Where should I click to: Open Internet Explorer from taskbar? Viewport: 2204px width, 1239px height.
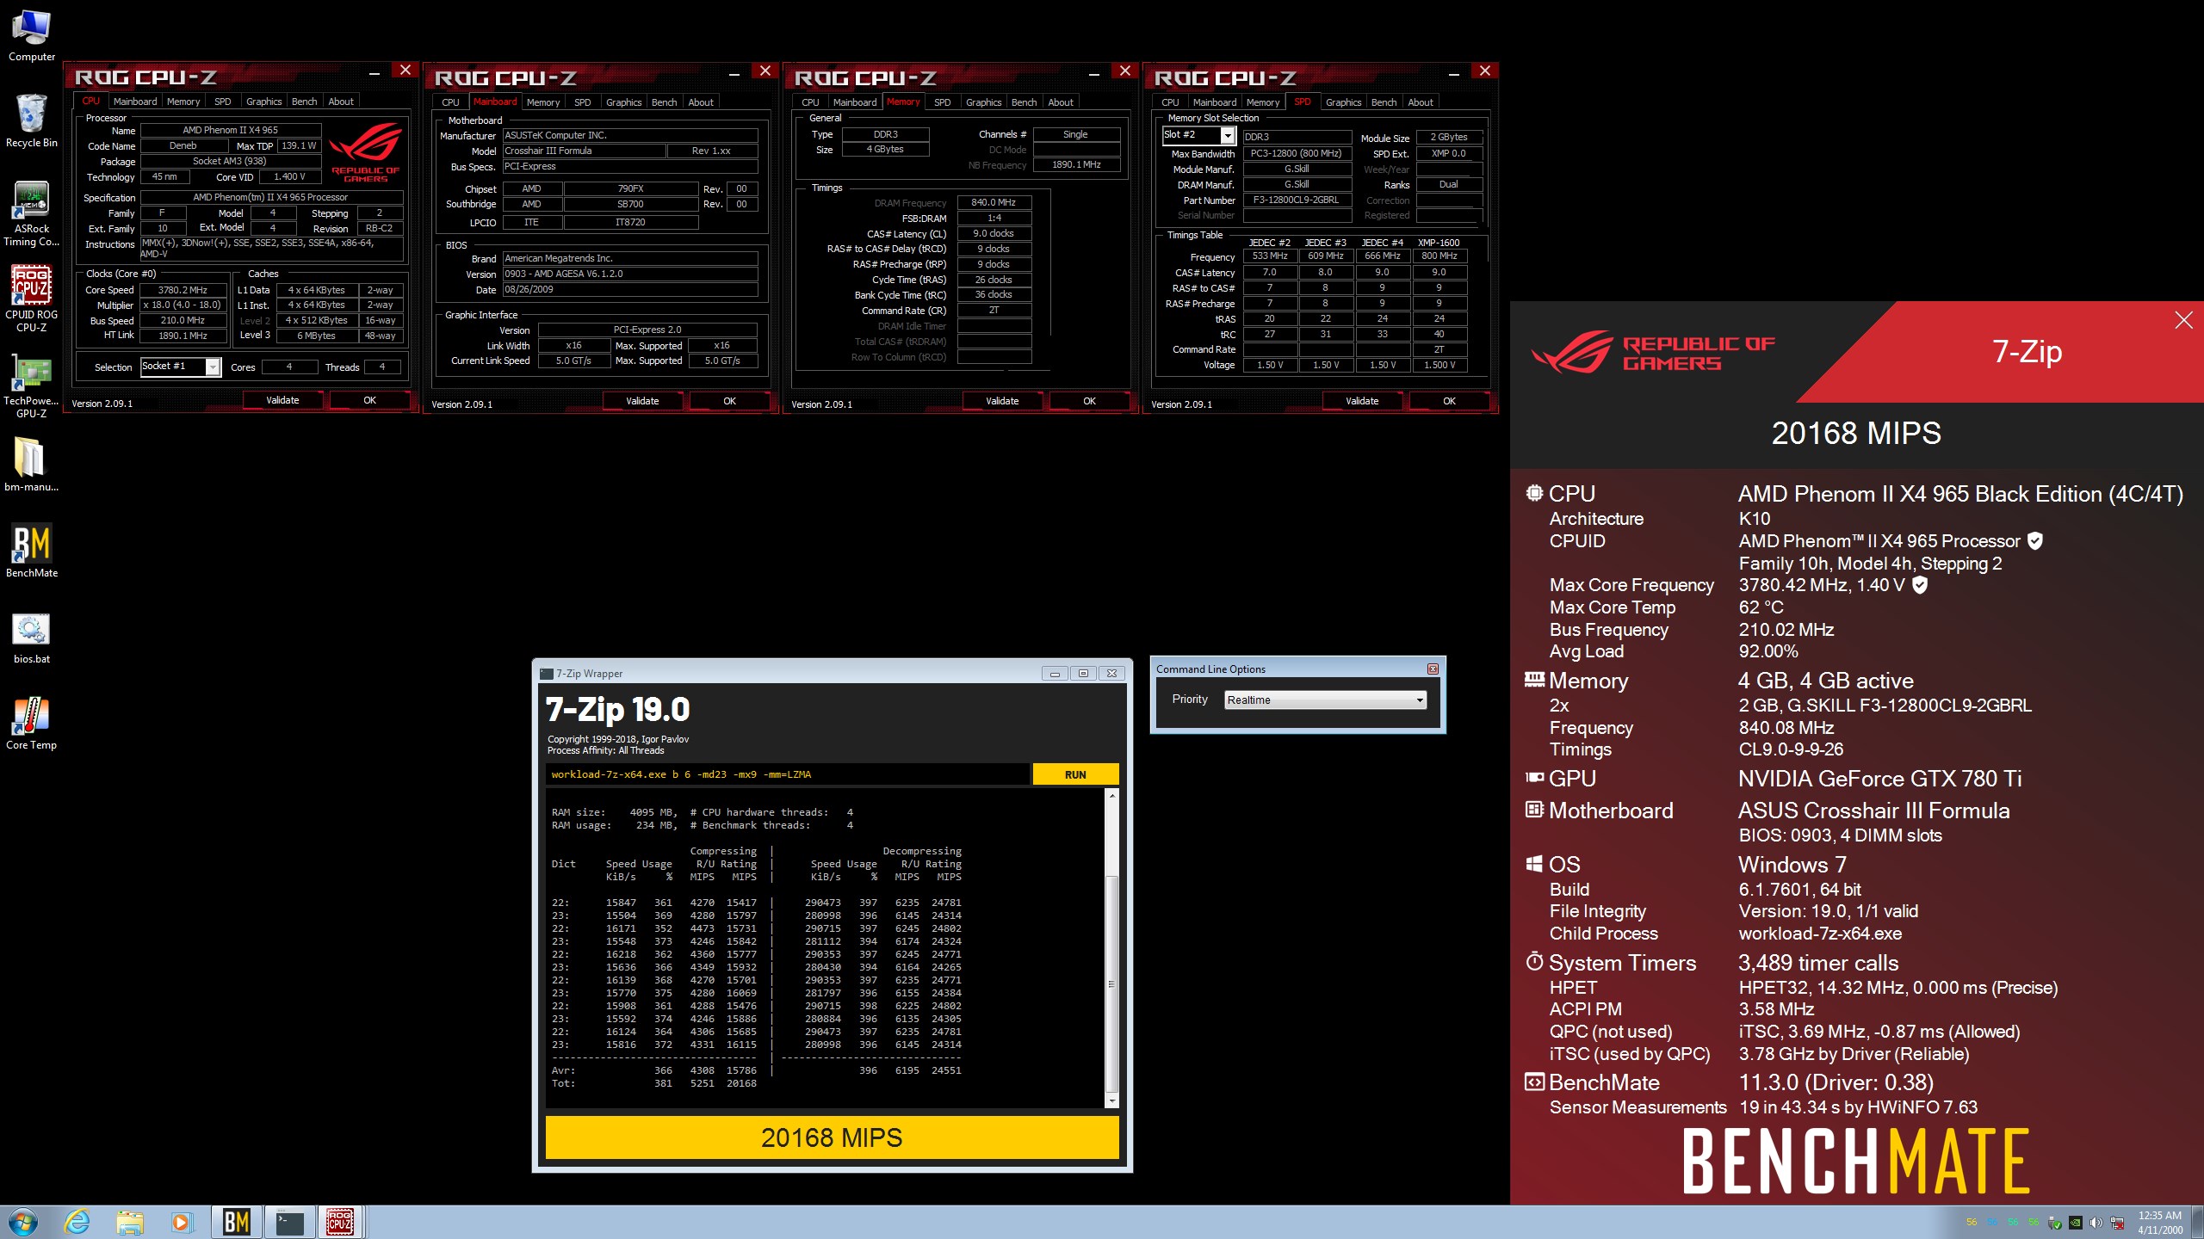[x=77, y=1222]
